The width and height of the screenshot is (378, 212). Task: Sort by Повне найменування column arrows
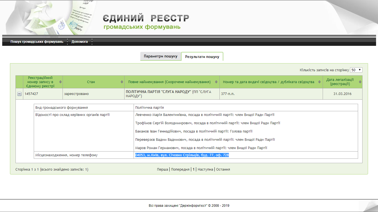216,82
